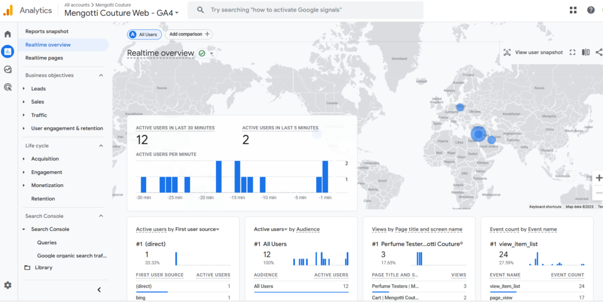Viewport: 603px width, 302px height.
Task: Click the plus icon in Add comparison
Action: click(x=207, y=34)
